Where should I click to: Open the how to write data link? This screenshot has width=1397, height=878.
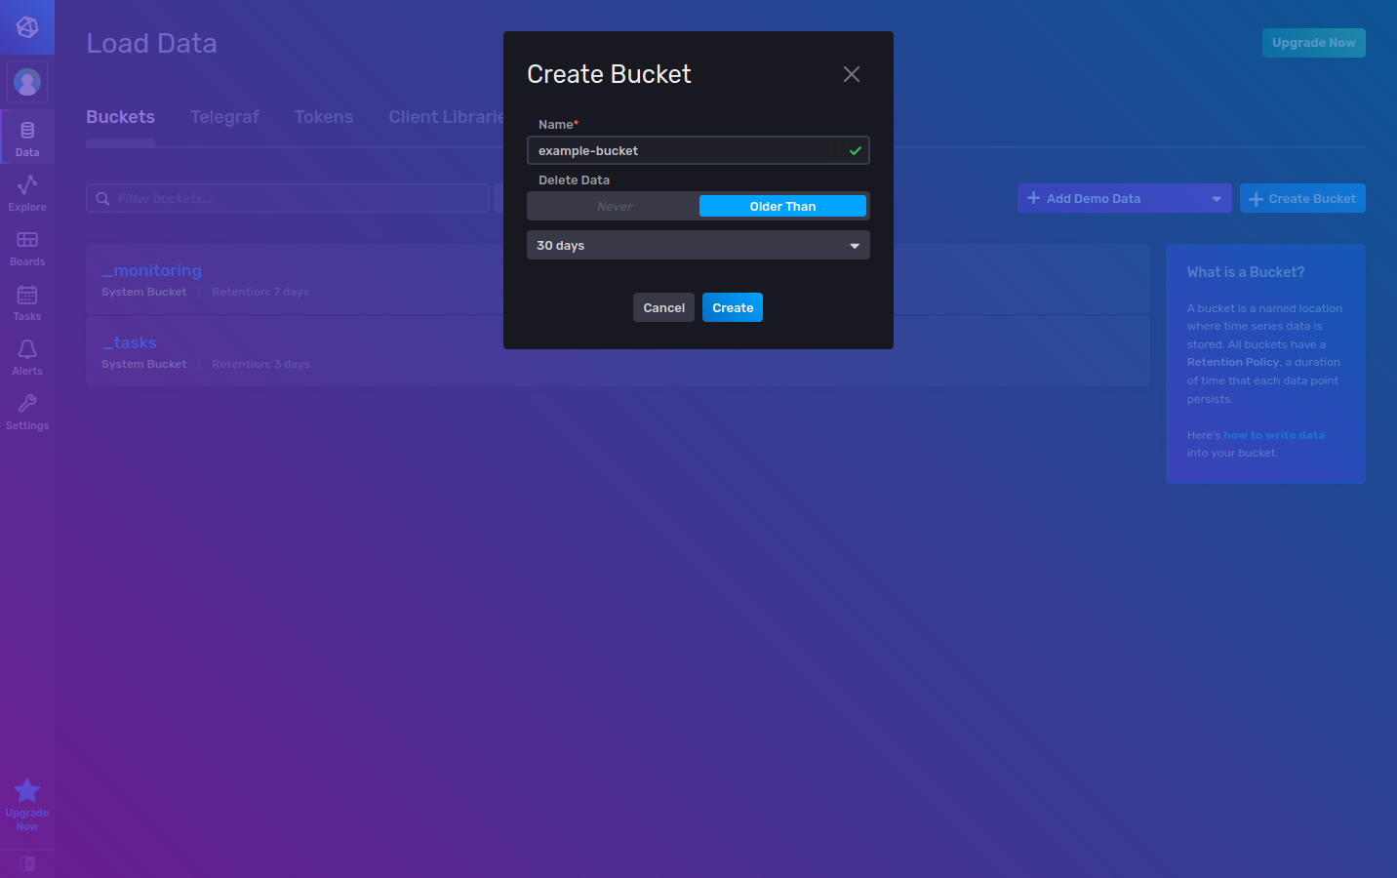click(x=1274, y=434)
